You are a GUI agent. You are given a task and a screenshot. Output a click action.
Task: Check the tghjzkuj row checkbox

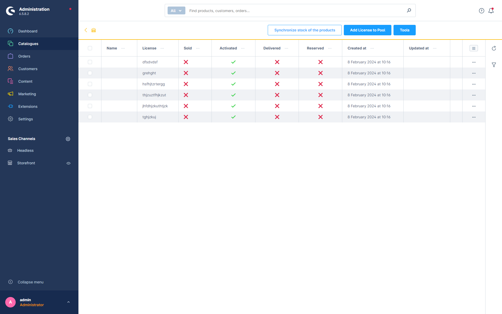(90, 117)
